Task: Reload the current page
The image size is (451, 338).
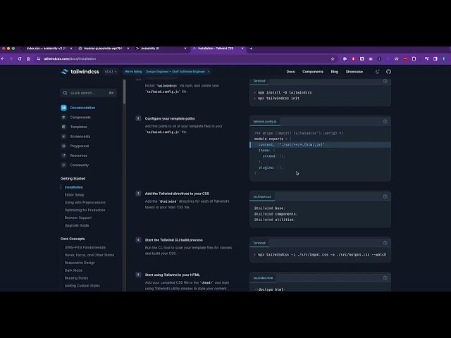Action: pos(20,58)
